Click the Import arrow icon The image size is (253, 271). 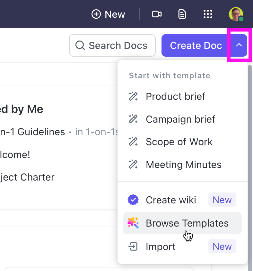coord(133,247)
